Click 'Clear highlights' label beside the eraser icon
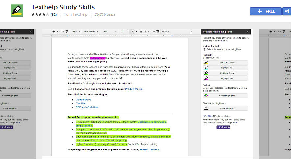This screenshot has width=291, height=159. 227,108
